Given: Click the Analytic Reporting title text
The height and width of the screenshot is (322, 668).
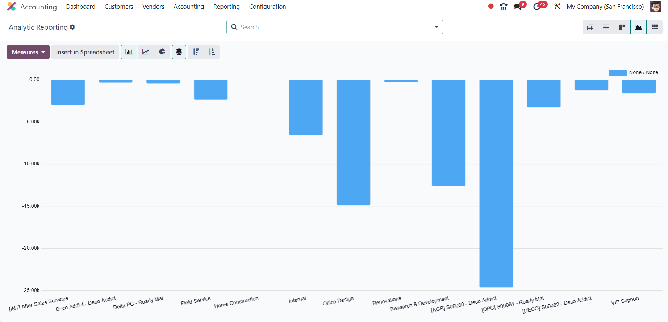Looking at the screenshot, I should coord(38,27).
